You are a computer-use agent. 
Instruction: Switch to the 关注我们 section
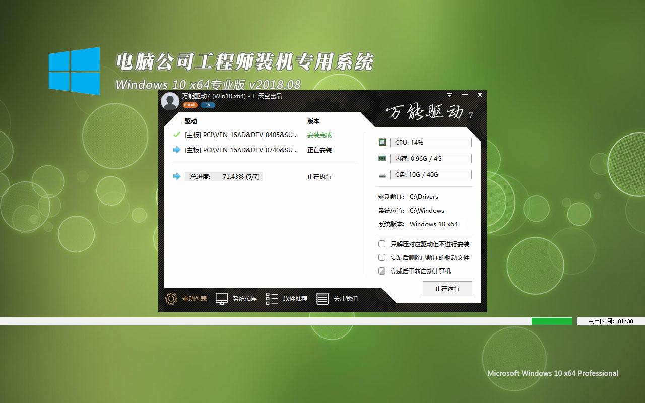click(x=347, y=298)
